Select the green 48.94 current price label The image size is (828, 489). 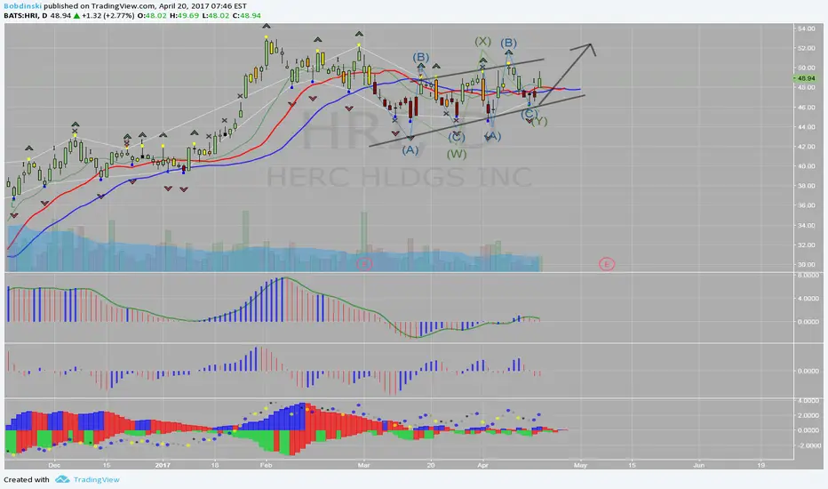pyautogui.click(x=805, y=77)
